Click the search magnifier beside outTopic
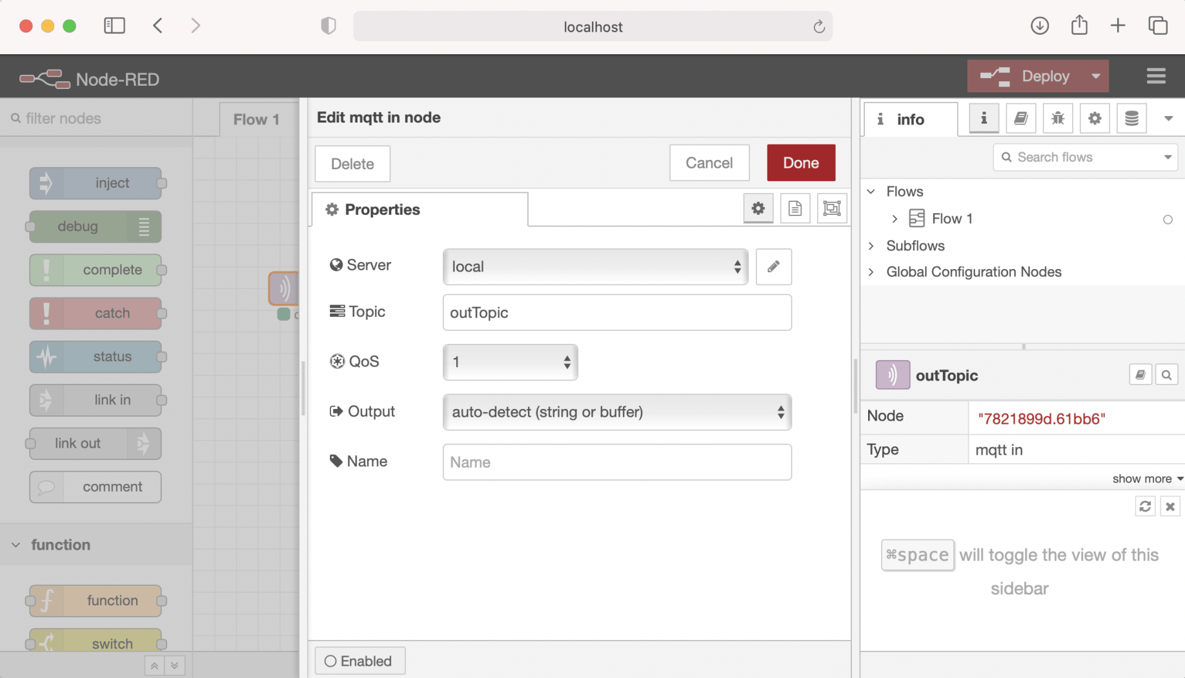This screenshot has width=1185, height=678. click(1166, 375)
